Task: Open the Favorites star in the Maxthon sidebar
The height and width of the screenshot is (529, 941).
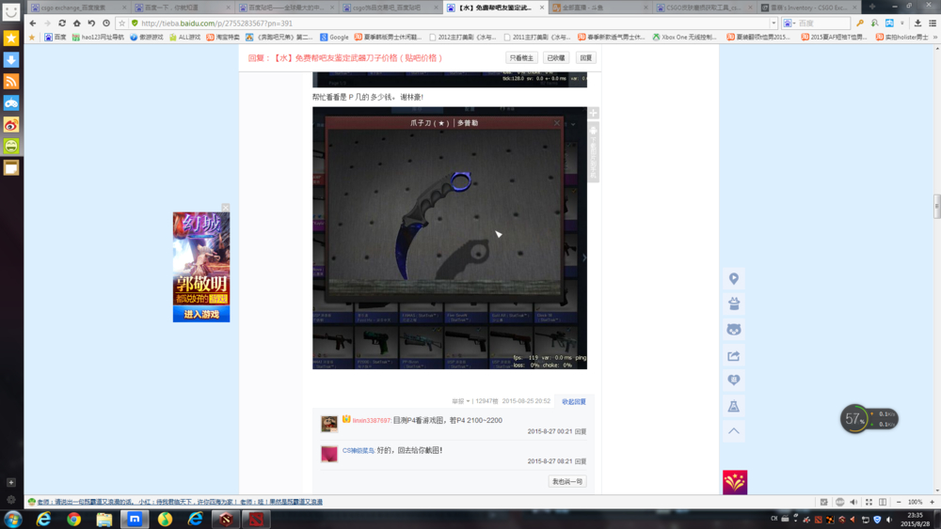Action: tap(10, 39)
